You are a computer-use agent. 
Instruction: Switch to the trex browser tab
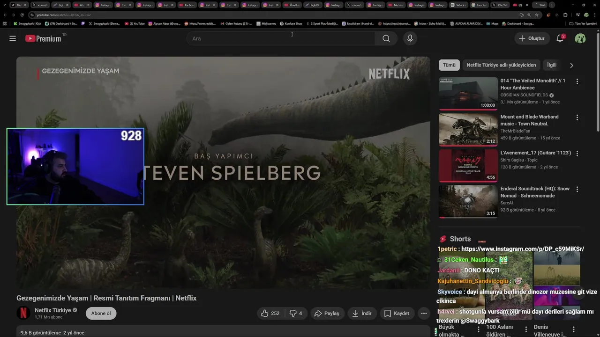point(479,5)
